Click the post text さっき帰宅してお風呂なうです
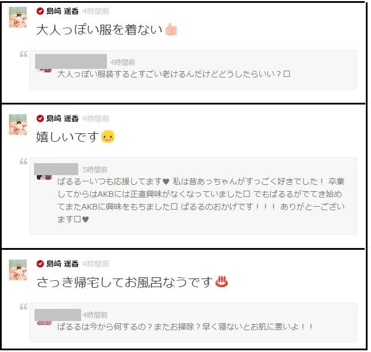Image resolution: width=371 pixels, height=352 pixels. pos(125,282)
